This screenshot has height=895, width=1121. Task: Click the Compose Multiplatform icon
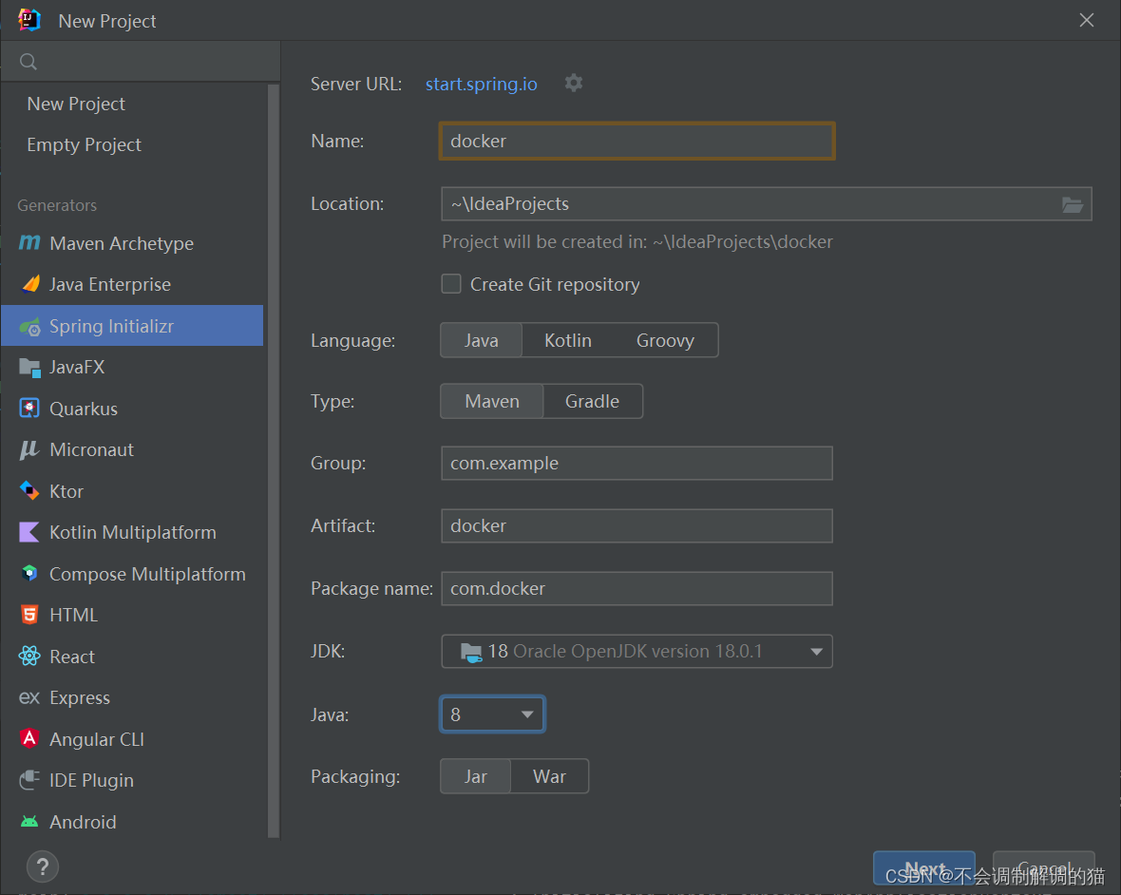click(29, 573)
